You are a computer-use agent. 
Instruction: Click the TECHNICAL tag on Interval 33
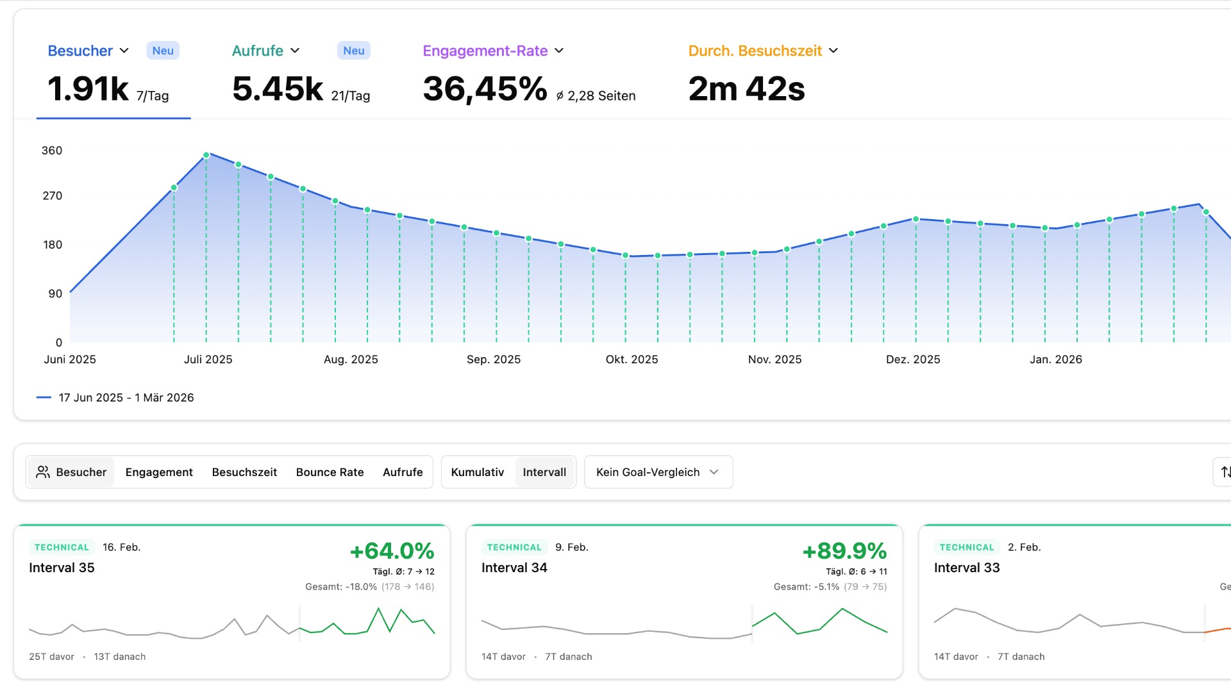point(967,547)
